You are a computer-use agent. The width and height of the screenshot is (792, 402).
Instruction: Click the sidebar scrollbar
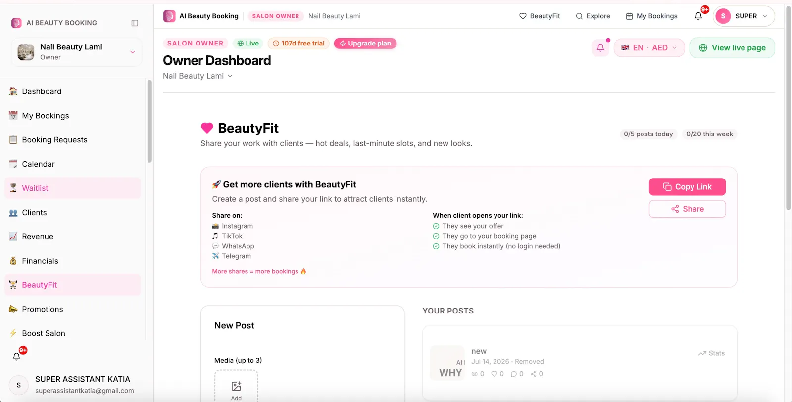pos(149,122)
